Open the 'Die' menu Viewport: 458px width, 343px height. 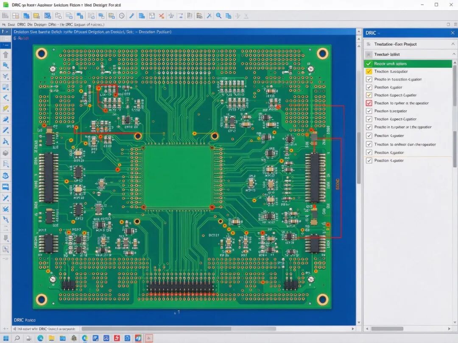30,25
